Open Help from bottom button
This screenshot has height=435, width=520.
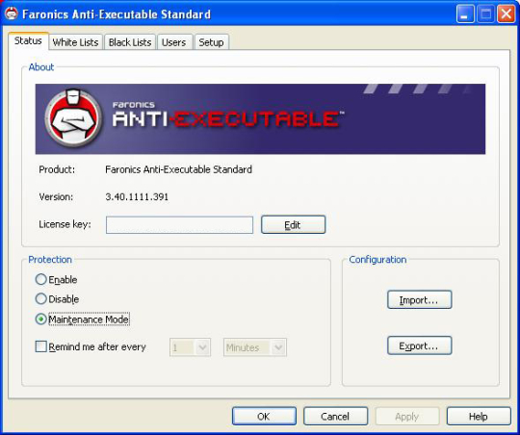click(x=479, y=416)
